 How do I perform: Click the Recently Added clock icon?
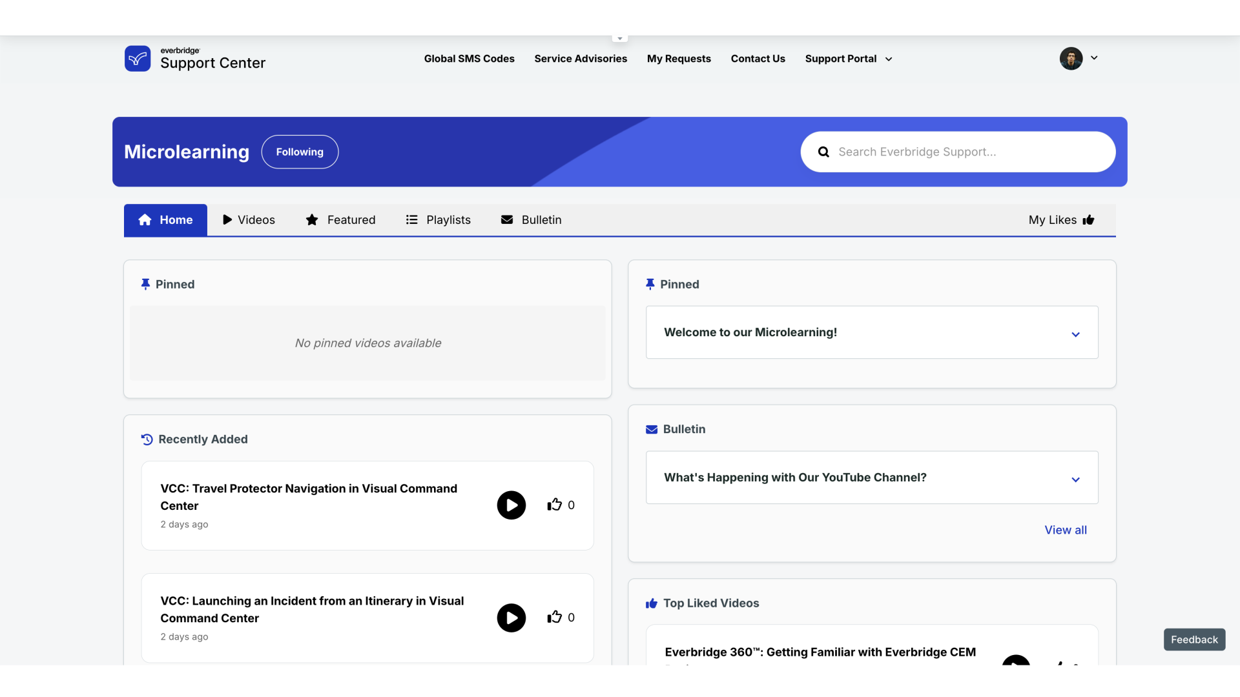(147, 439)
